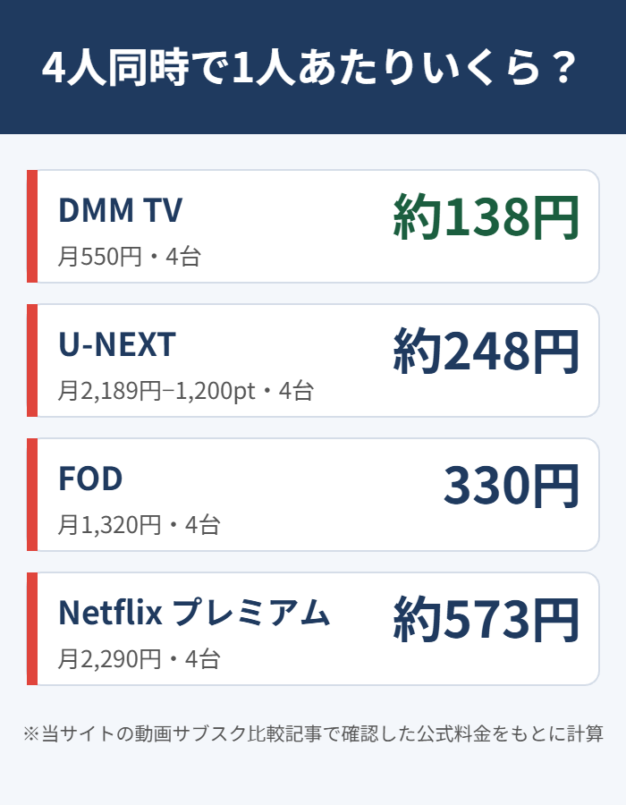Select the Netflix プレミアム card title
The width and height of the screenshot is (626, 805).
(194, 613)
